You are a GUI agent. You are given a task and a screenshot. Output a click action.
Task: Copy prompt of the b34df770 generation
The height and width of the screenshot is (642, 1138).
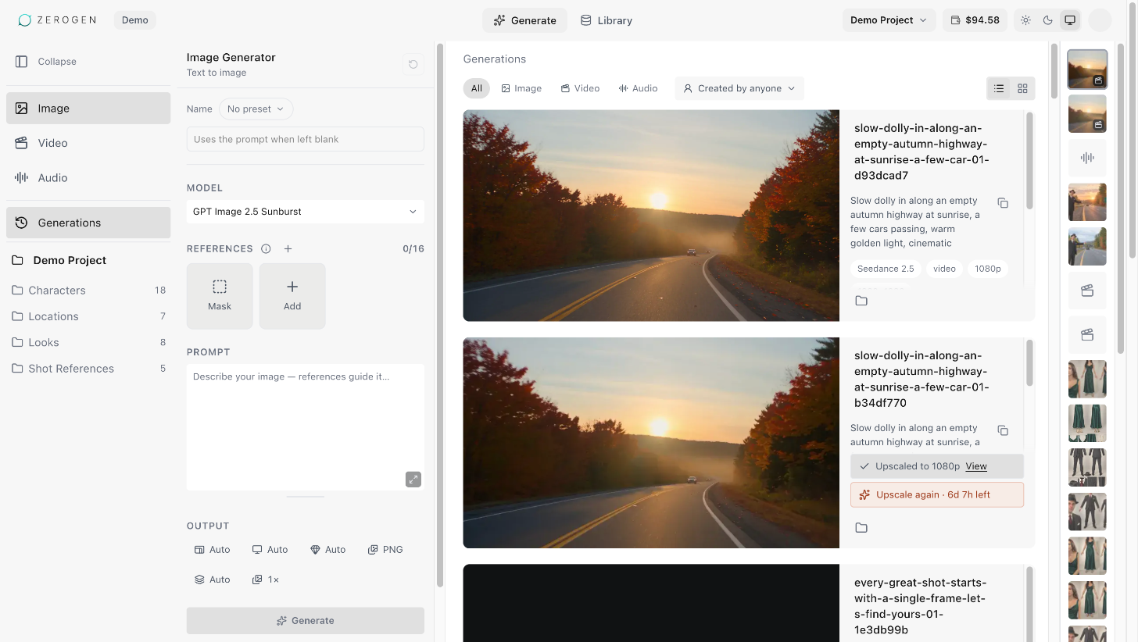[1003, 430]
